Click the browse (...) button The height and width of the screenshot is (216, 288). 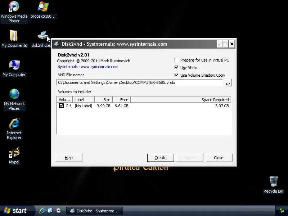pos(228,83)
